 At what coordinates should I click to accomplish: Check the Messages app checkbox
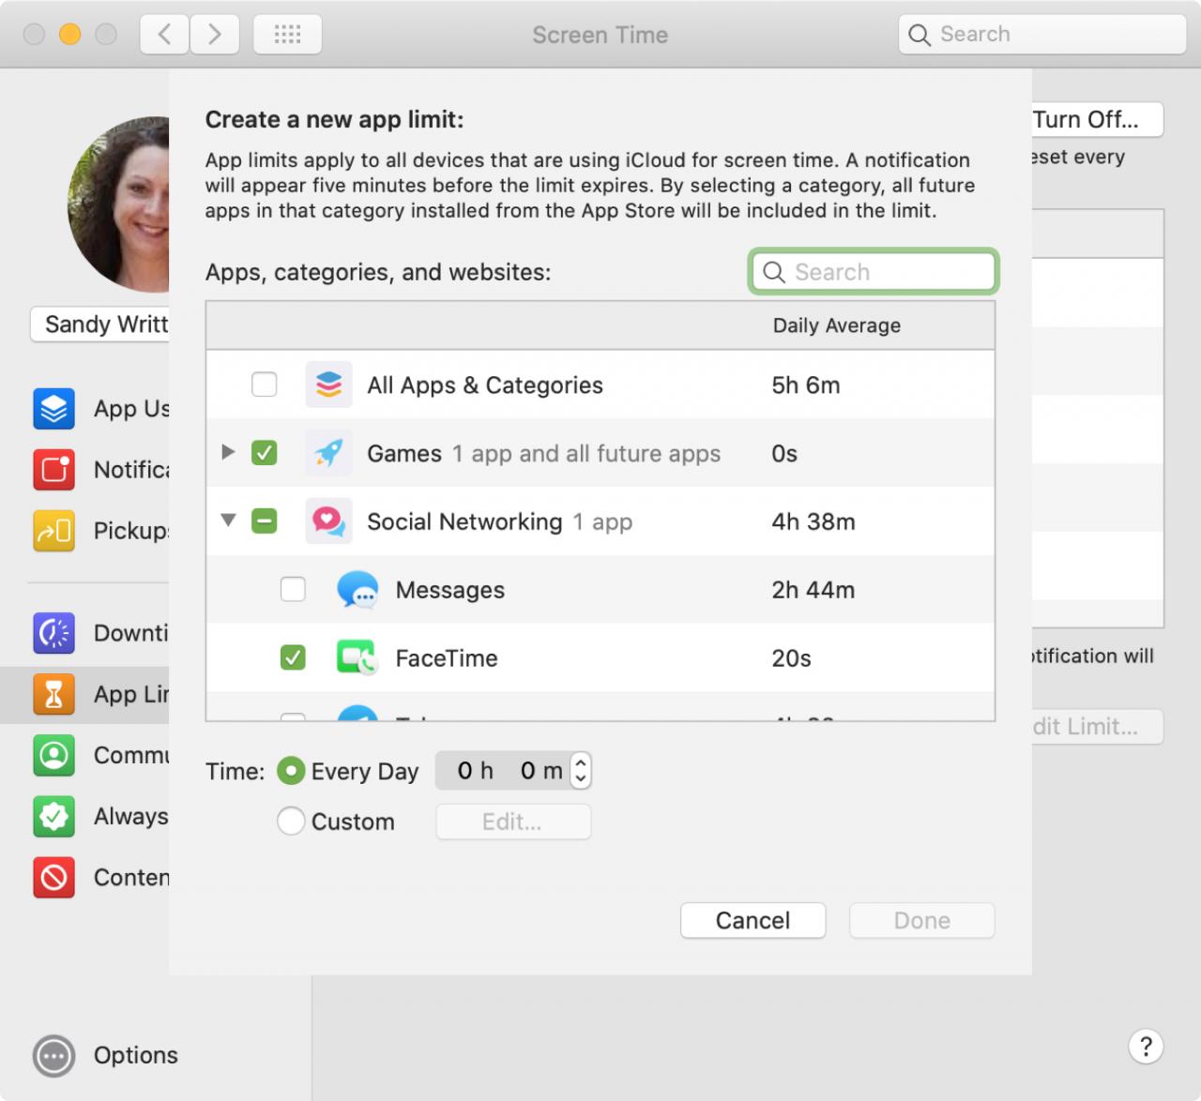click(293, 589)
